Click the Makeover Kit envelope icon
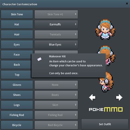 pos(39,59)
